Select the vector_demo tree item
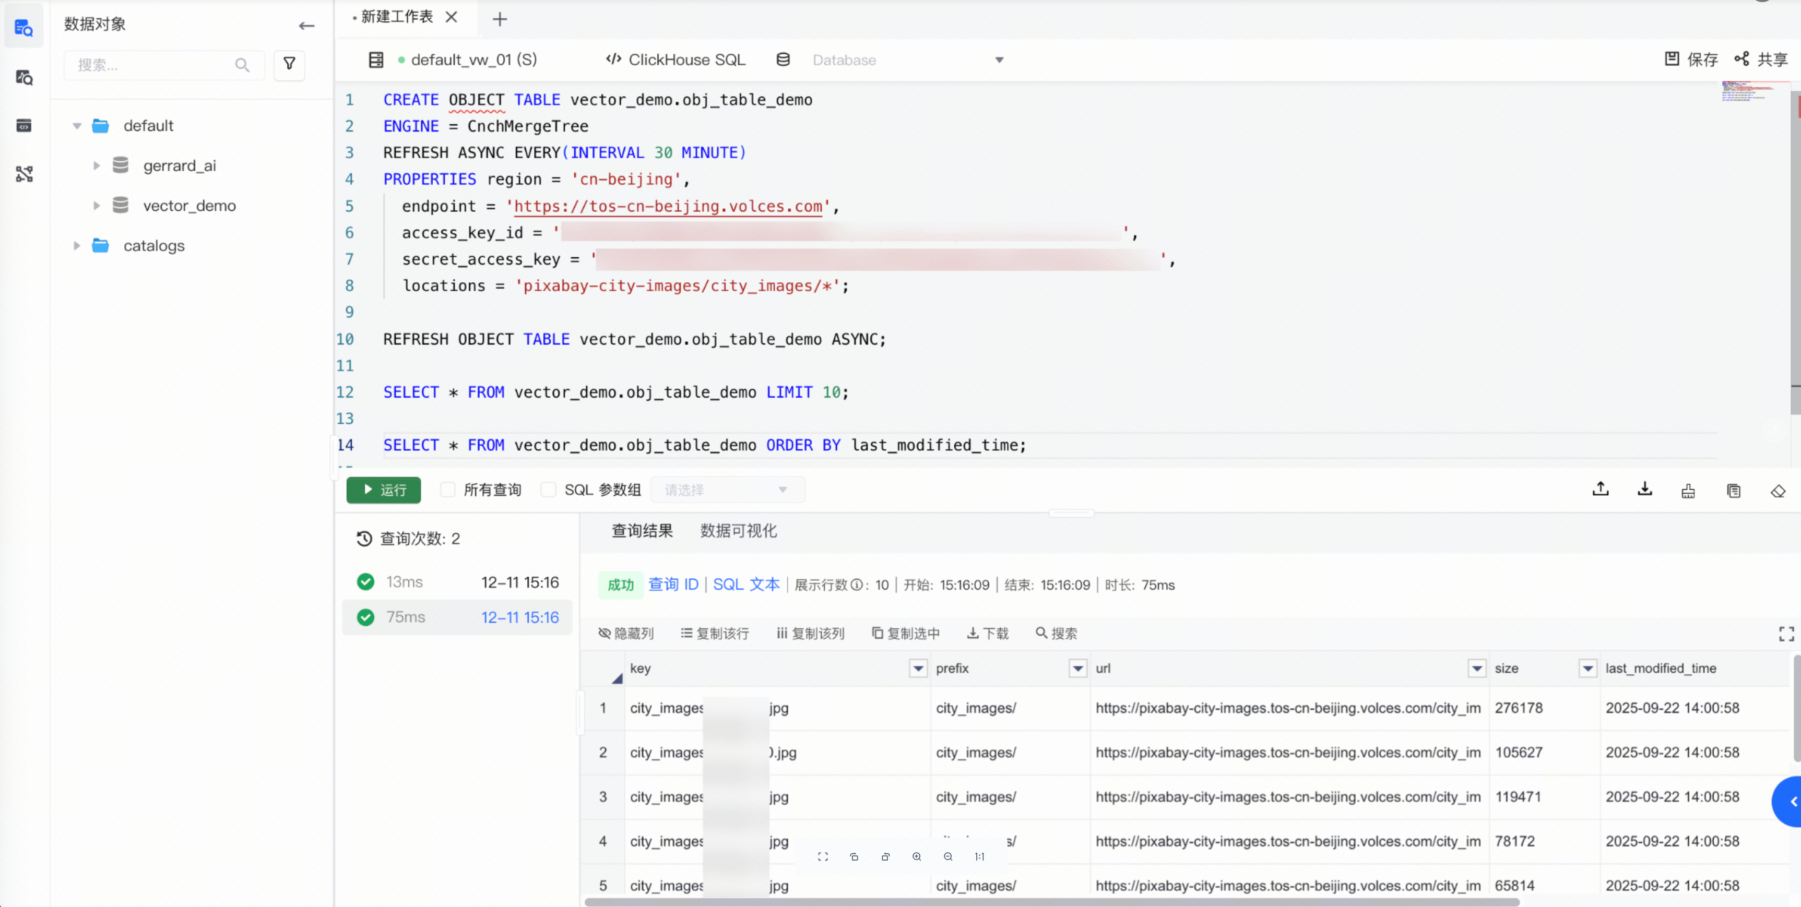Viewport: 1801px width, 907px height. (x=189, y=206)
